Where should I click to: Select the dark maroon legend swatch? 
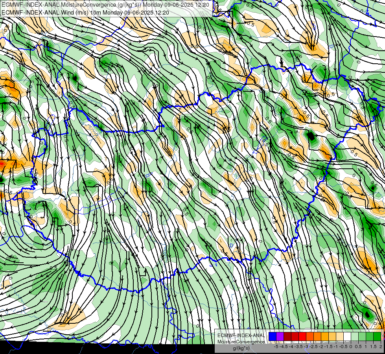287,336
